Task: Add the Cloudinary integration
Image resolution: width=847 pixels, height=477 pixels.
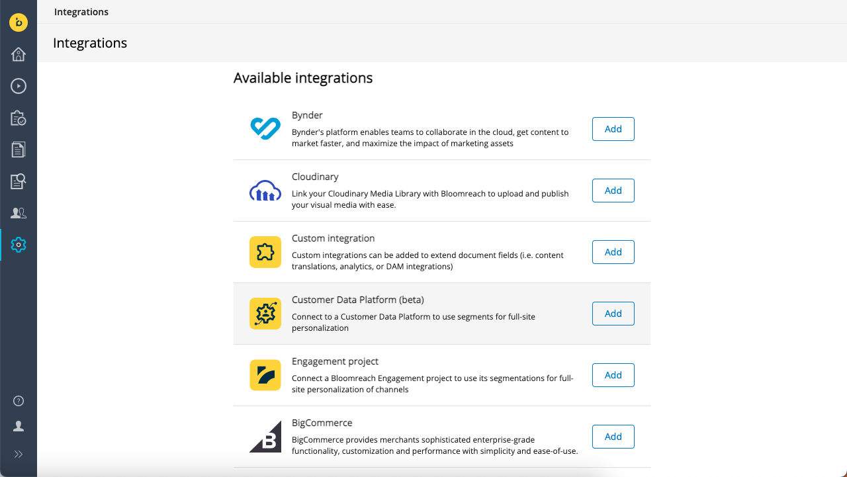Action: [613, 191]
